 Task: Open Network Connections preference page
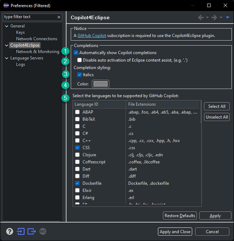tap(36, 39)
